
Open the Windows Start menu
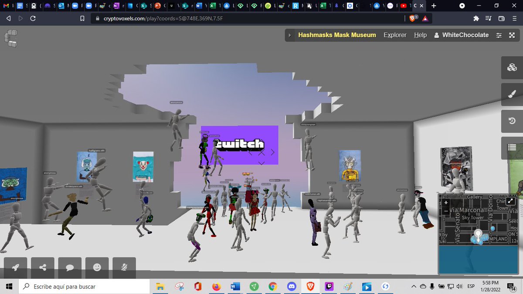click(x=10, y=286)
